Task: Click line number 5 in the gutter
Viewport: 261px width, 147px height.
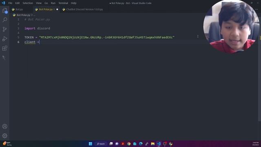Action: (x=18, y=37)
